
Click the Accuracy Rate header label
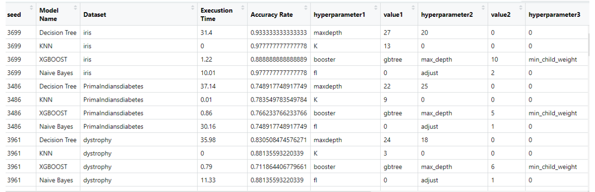point(271,15)
